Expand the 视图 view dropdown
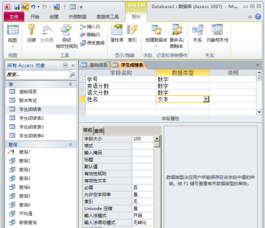Image resolution: width=265 pixels, height=228 pixels. [x=12, y=46]
